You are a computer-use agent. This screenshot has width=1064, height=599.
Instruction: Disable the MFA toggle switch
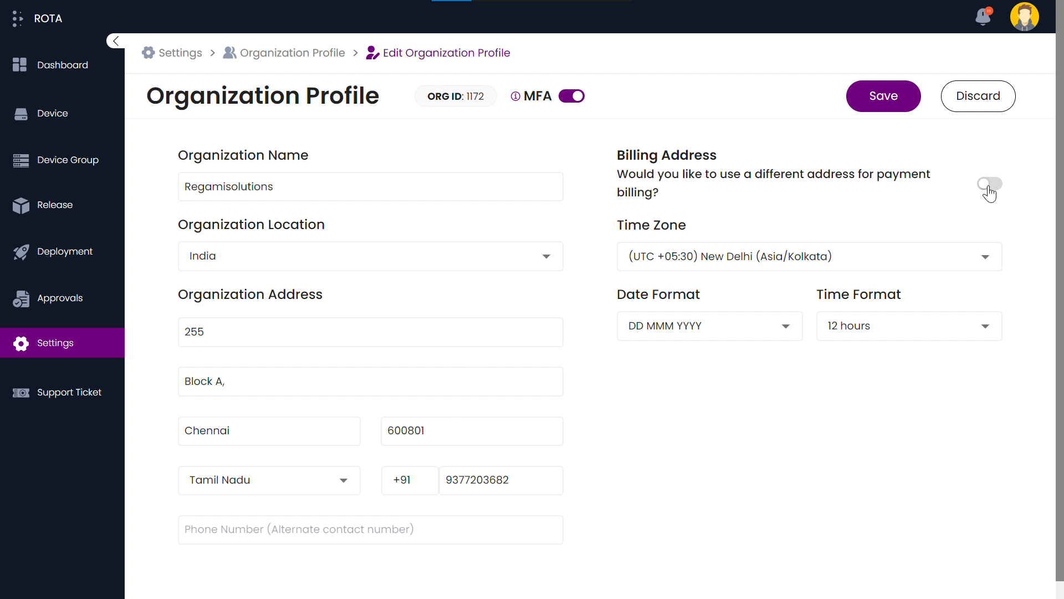pyautogui.click(x=571, y=97)
